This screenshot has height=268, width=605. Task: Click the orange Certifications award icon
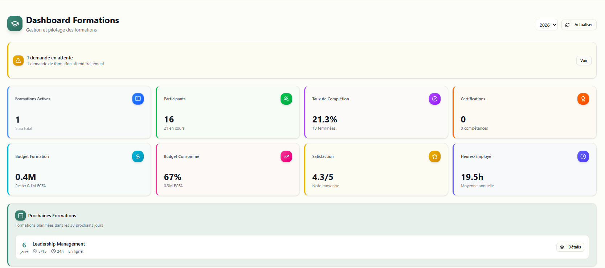click(583, 99)
